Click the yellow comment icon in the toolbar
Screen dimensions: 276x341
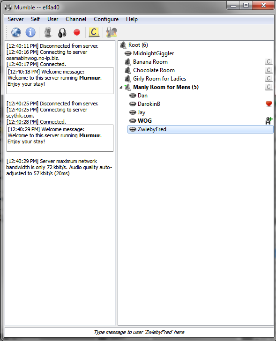point(94,32)
